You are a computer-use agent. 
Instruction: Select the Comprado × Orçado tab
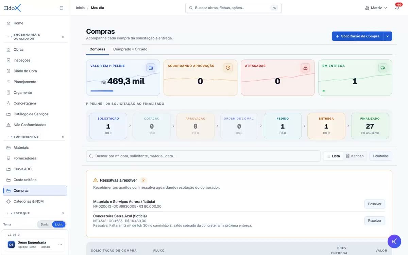(130, 49)
